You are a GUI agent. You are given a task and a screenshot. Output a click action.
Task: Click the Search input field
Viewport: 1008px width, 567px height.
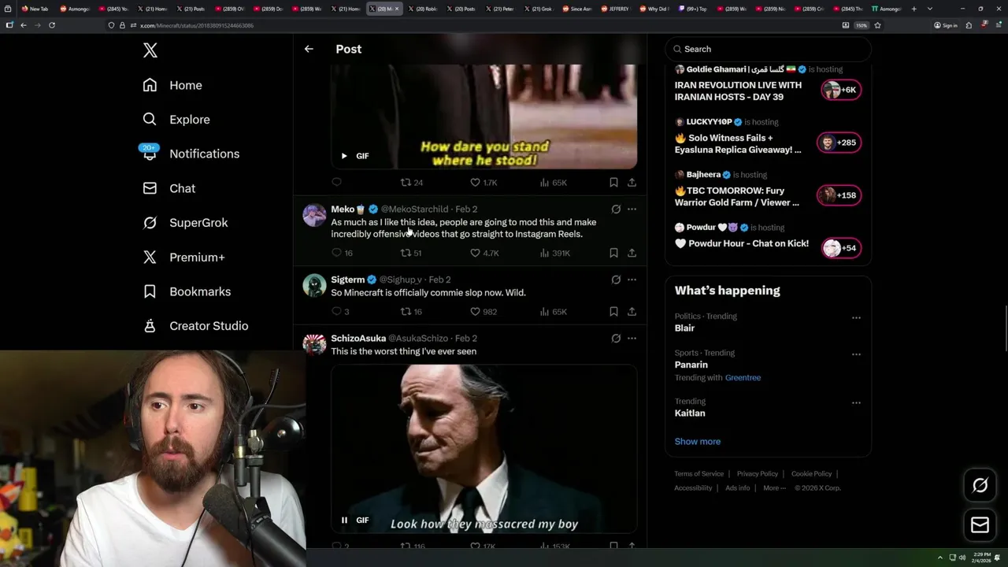click(768, 49)
